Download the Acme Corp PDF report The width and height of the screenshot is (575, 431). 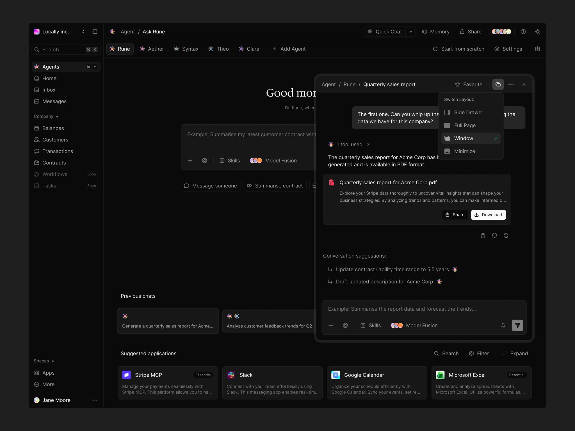point(488,215)
